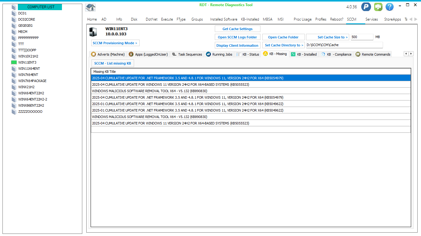This screenshot has width=421, height=236.
Task: Switch to the Home tab
Action: [92, 19]
